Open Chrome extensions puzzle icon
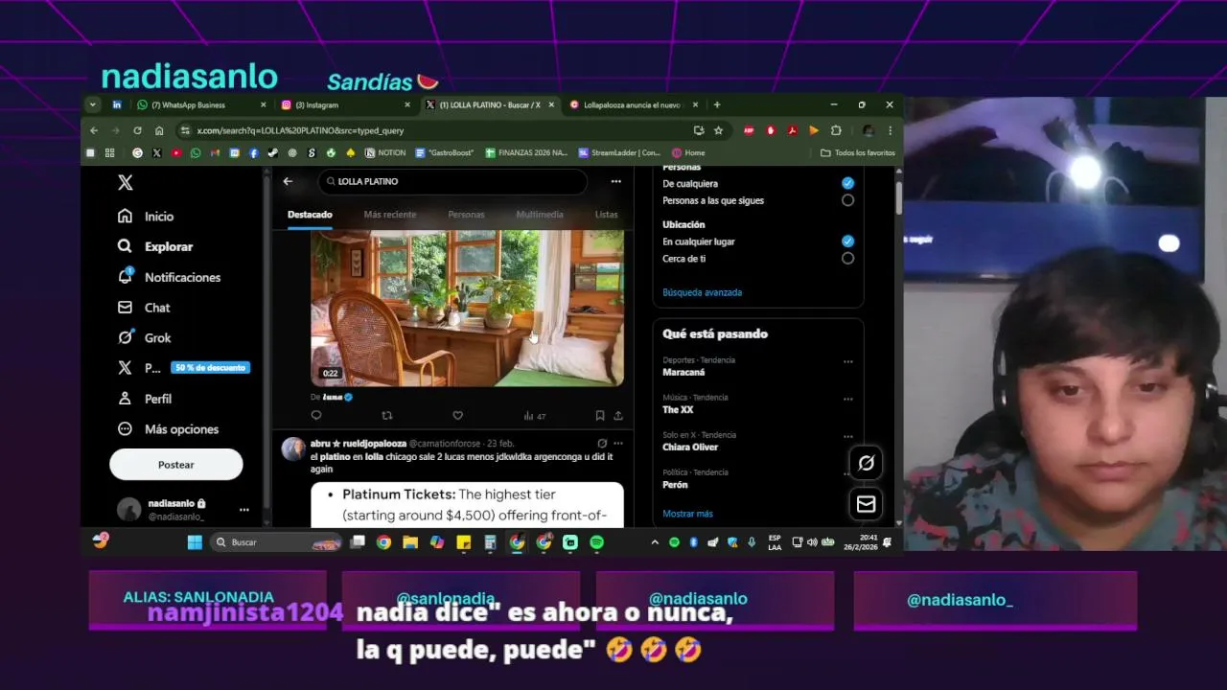The image size is (1227, 690). tap(836, 130)
